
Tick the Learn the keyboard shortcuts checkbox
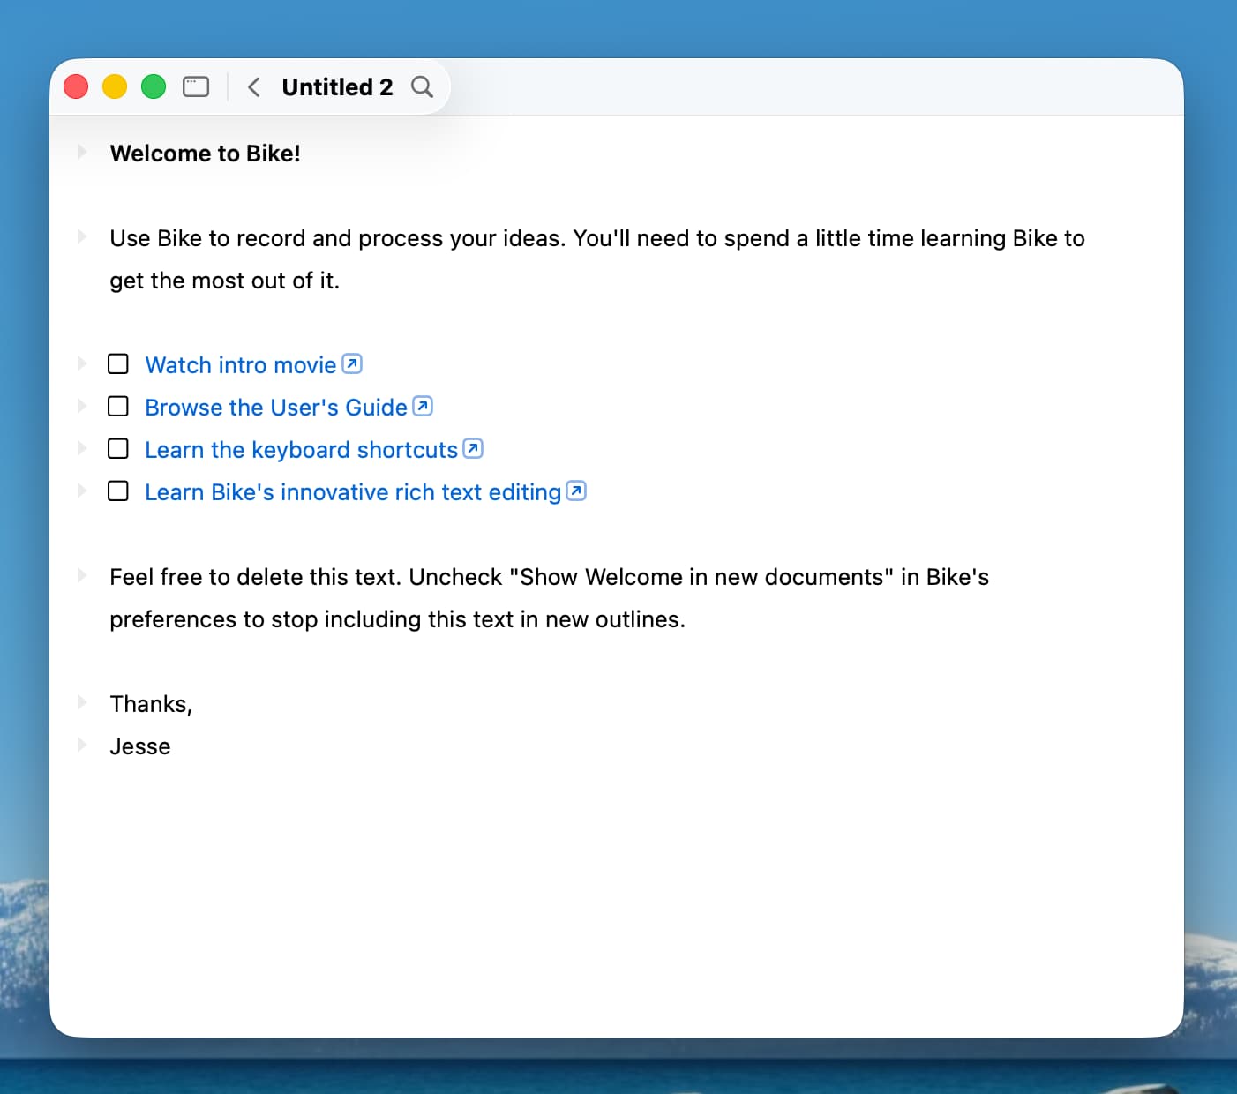click(118, 448)
